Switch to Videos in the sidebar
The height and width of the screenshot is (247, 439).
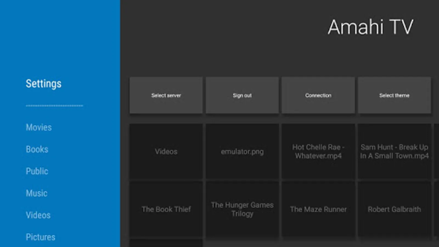click(x=38, y=215)
